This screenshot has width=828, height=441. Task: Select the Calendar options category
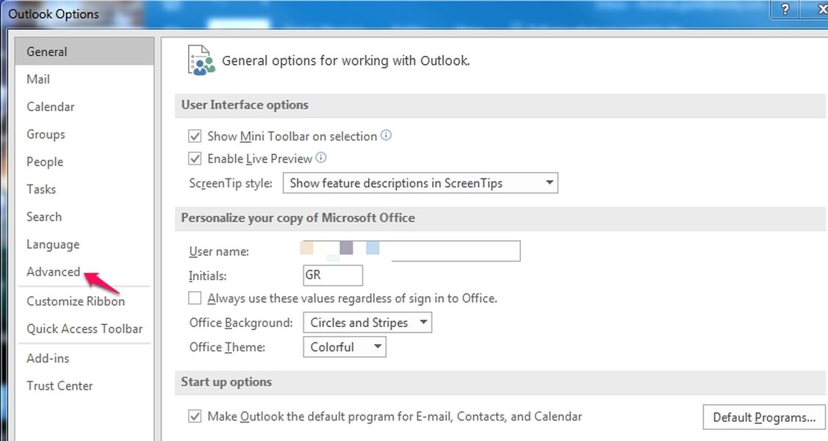(x=50, y=107)
